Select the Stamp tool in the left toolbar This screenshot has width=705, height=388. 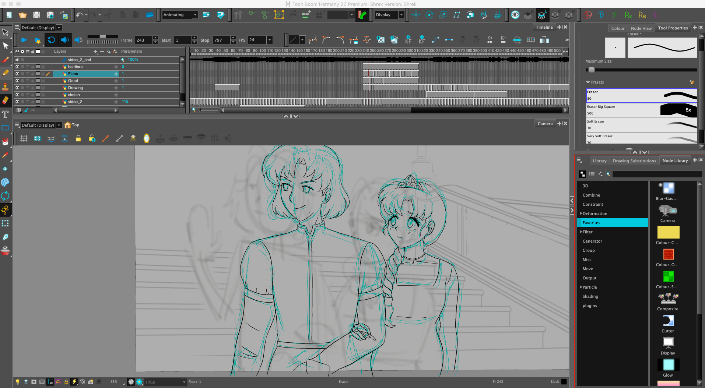[5, 87]
